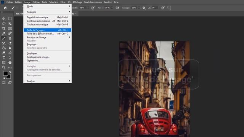
Task: Select the Clone Stamp tool
Action: (10, 38)
